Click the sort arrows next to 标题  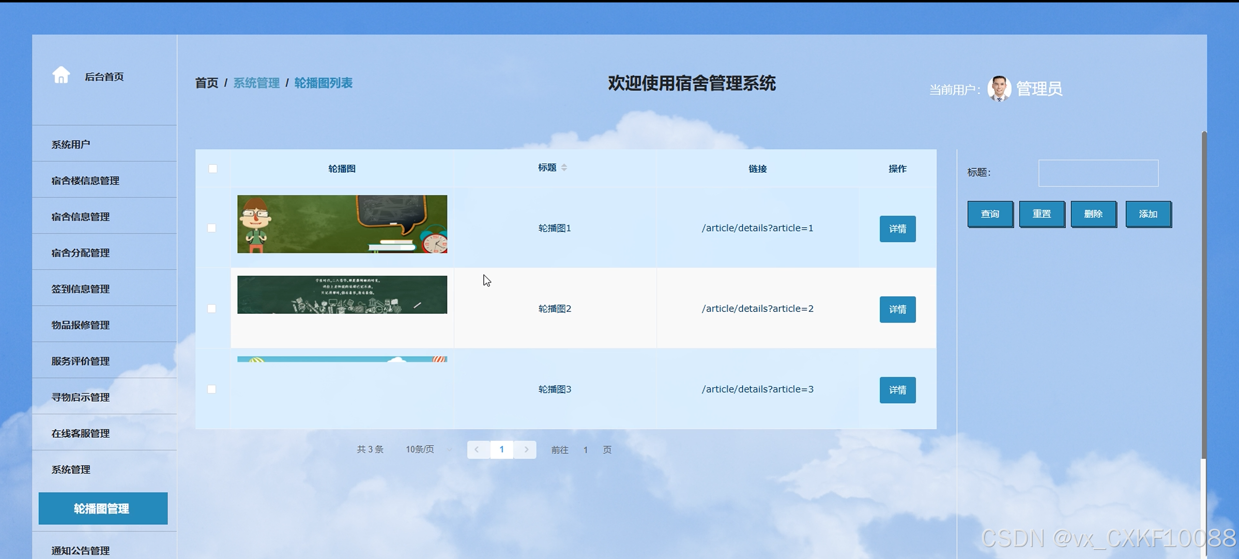tap(564, 168)
